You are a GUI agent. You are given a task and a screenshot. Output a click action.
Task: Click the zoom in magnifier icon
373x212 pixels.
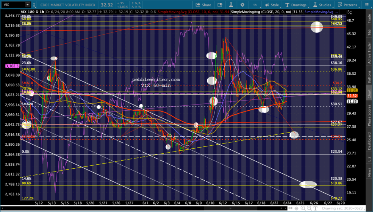[303, 208]
